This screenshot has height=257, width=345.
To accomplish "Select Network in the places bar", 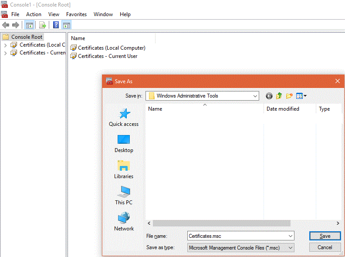I will [124, 222].
